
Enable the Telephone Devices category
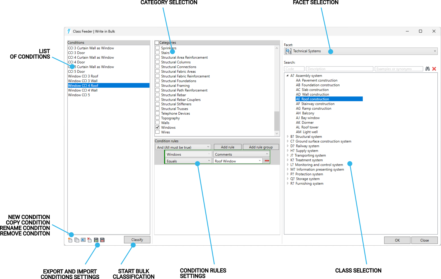click(157, 113)
